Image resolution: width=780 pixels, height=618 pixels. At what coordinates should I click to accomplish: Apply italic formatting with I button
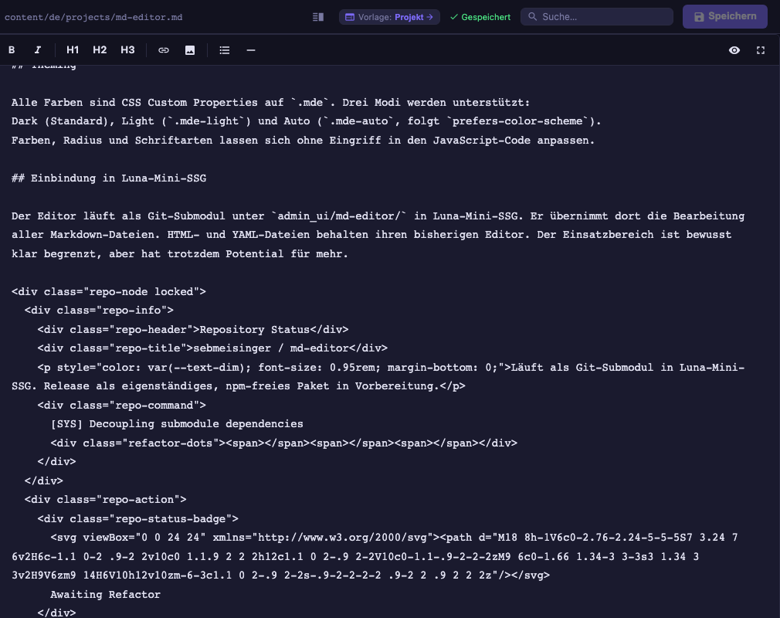click(x=37, y=49)
